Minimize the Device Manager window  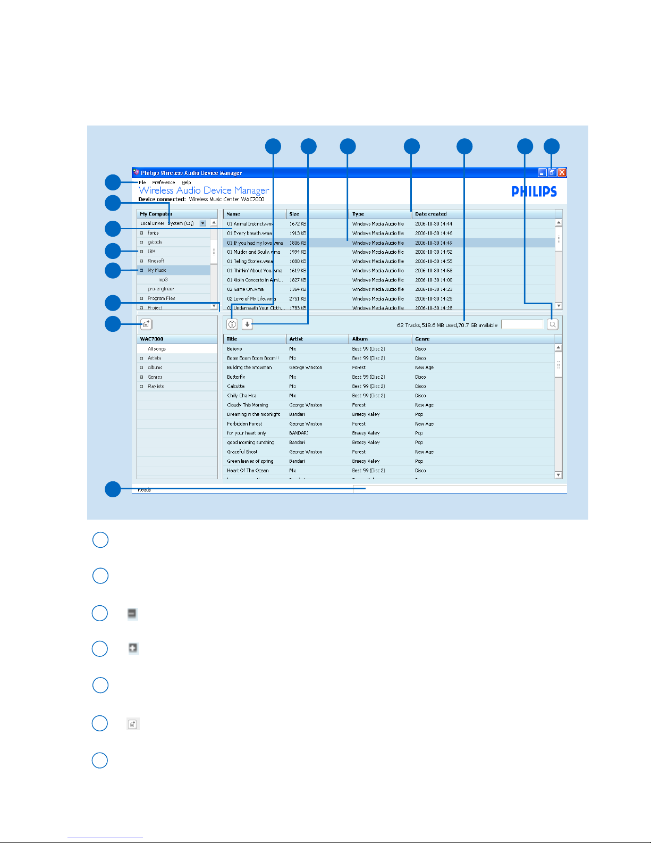pos(542,172)
